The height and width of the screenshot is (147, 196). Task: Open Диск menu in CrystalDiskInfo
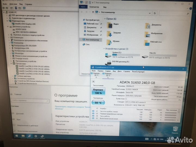pos(120,71)
